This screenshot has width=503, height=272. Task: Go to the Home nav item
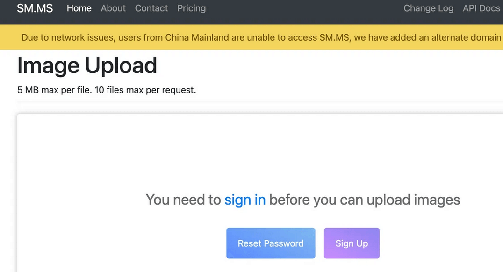tap(79, 8)
